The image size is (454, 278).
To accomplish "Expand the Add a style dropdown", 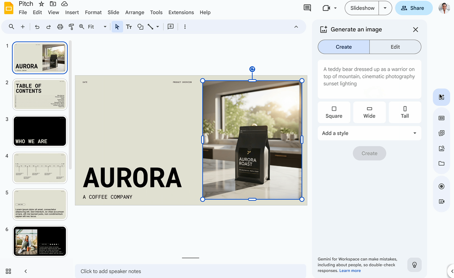I will (x=369, y=133).
